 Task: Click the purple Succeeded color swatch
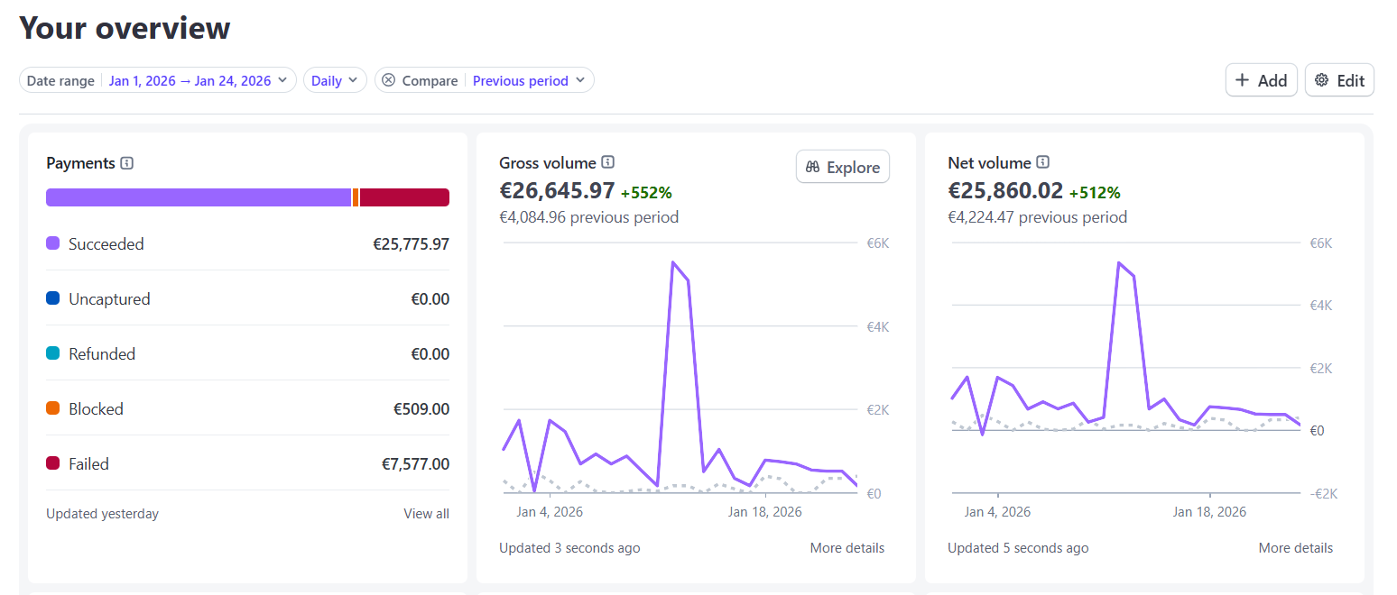click(x=53, y=243)
